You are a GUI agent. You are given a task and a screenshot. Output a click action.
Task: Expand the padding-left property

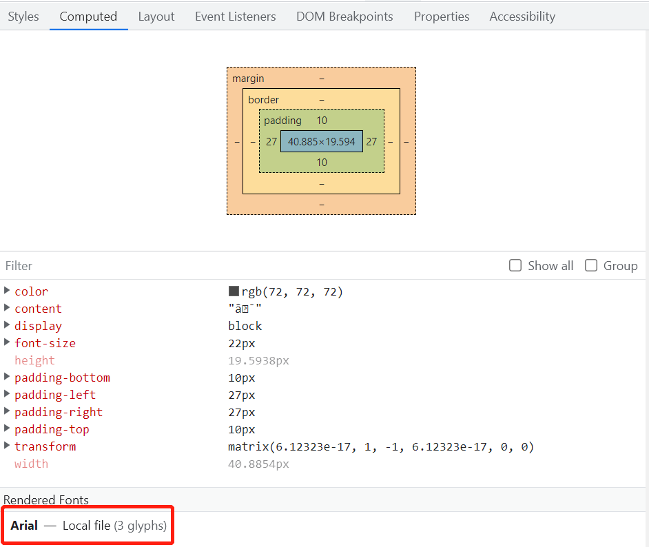coord(7,394)
